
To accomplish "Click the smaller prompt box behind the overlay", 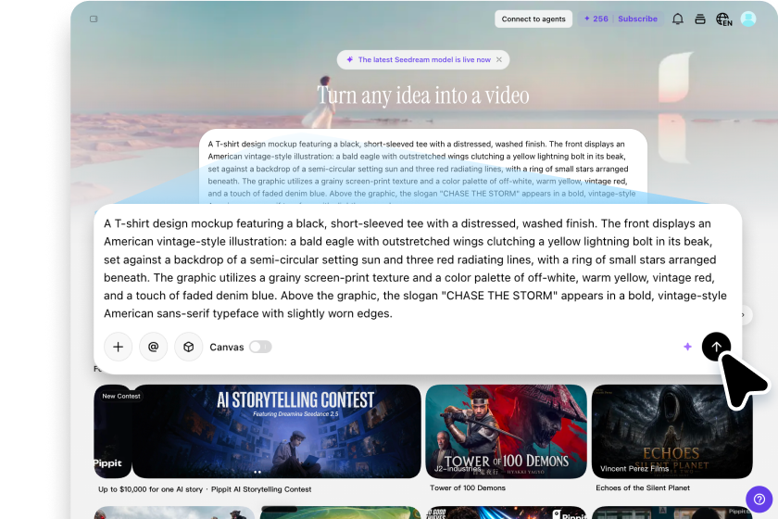I will 422,168.
